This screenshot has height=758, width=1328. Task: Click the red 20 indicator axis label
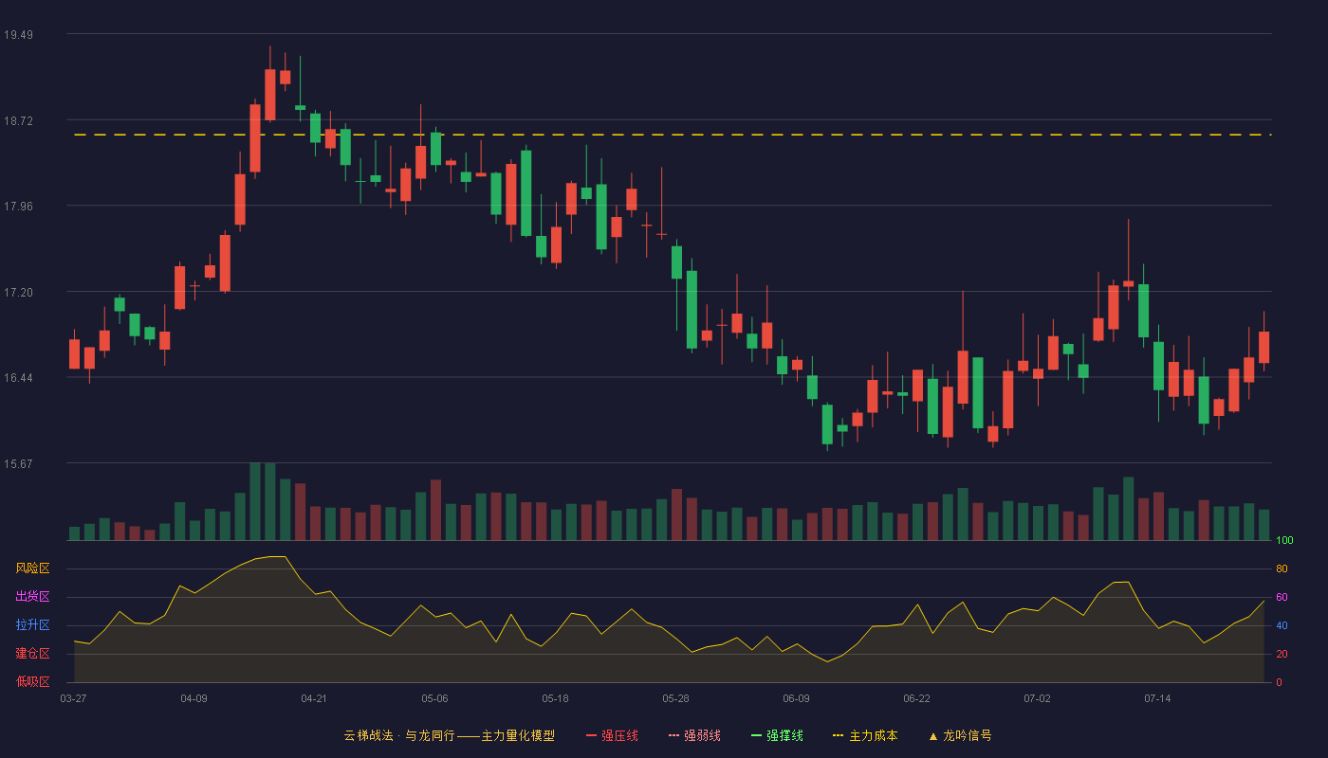click(1282, 654)
